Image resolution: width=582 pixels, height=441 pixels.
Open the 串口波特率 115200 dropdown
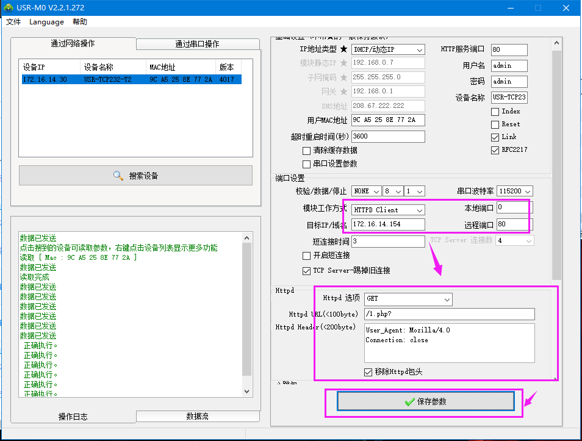pos(515,191)
